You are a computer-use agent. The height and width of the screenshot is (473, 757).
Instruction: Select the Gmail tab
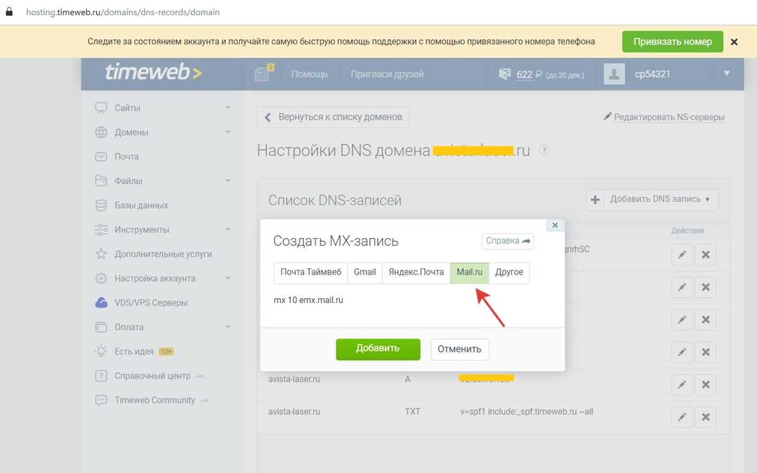365,273
